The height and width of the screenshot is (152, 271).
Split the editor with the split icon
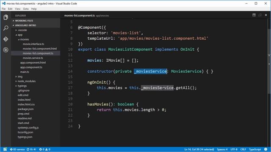pyautogui.click(x=254, y=15)
